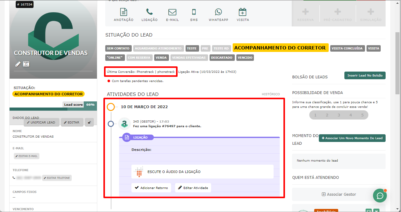The image size is (401, 212).
Task: Set lead status to Sem Contato
Action: click(118, 48)
